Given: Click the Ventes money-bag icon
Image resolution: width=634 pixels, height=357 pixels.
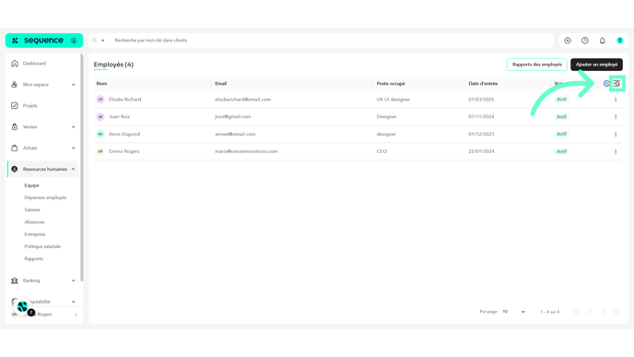Looking at the screenshot, I should click(15, 126).
